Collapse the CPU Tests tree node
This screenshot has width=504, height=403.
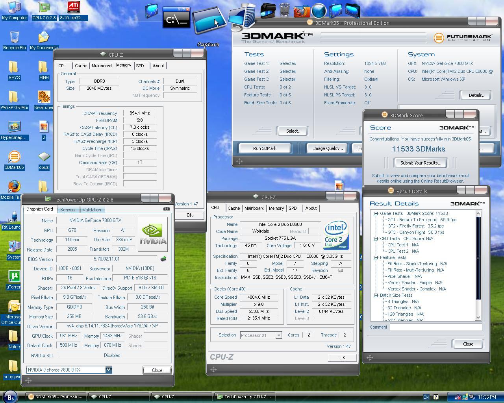[376, 238]
